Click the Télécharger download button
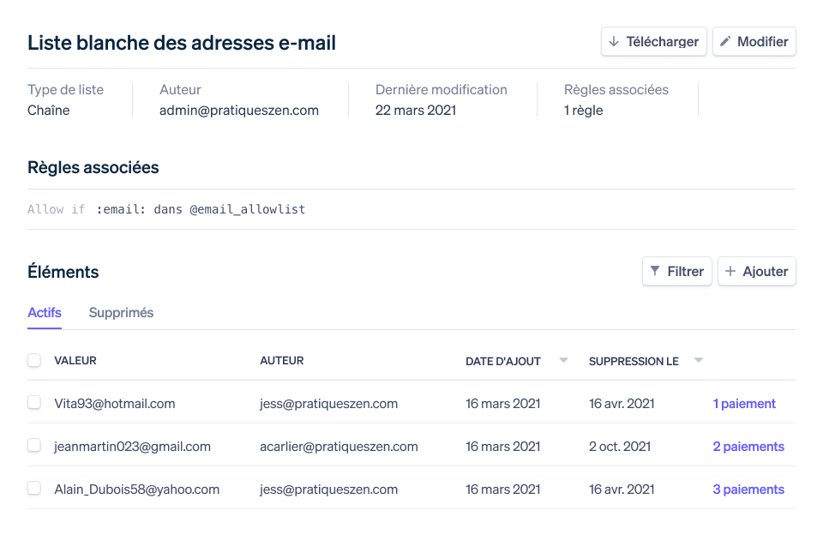Image resolution: width=823 pixels, height=535 pixels. click(653, 41)
